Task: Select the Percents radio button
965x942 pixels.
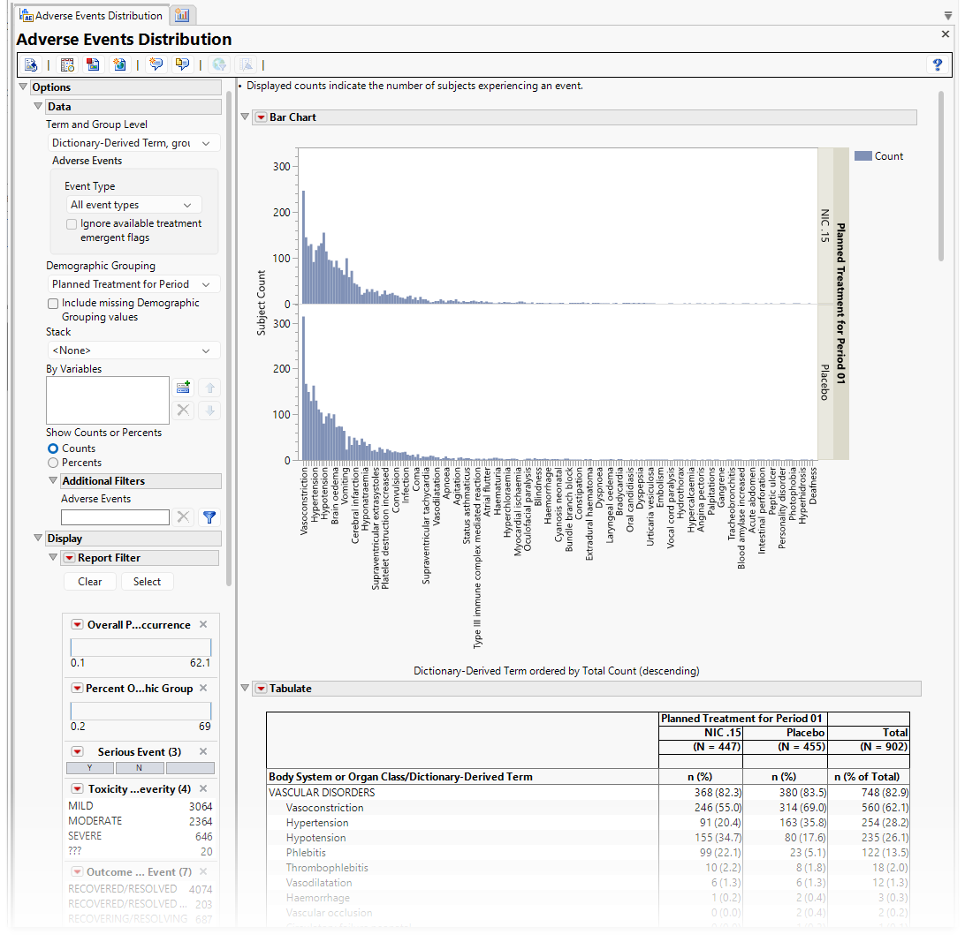Action: coord(53,463)
